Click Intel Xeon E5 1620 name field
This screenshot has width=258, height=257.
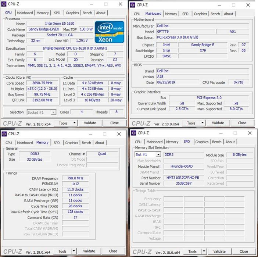click(x=60, y=24)
